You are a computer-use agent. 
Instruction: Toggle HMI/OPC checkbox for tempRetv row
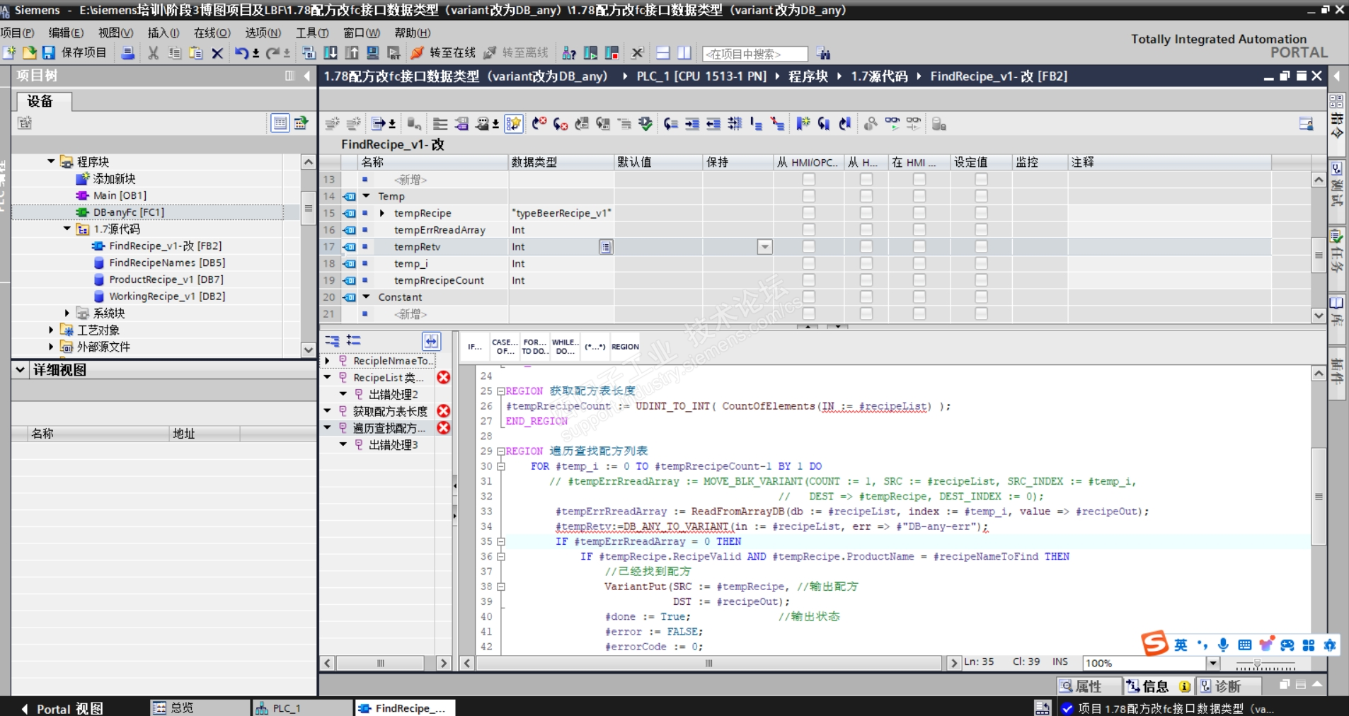808,247
